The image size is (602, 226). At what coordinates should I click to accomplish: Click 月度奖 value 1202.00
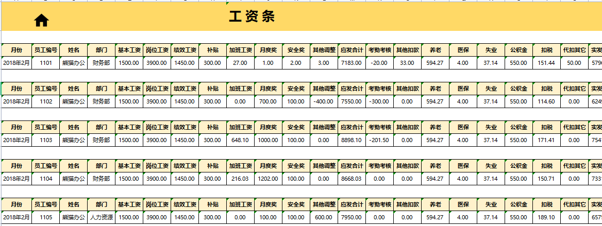(x=268, y=179)
